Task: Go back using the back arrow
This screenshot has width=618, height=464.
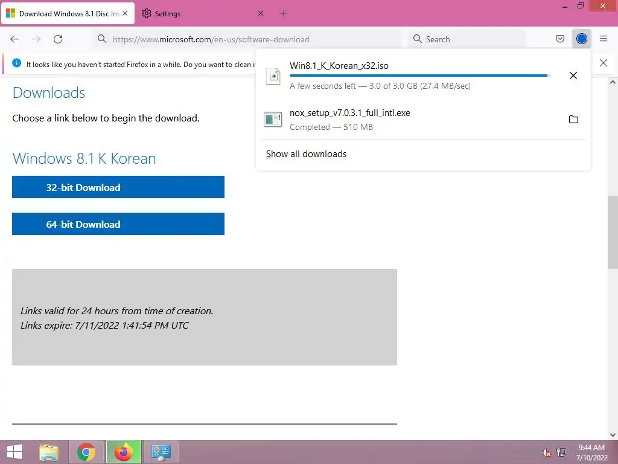Action: click(x=14, y=39)
